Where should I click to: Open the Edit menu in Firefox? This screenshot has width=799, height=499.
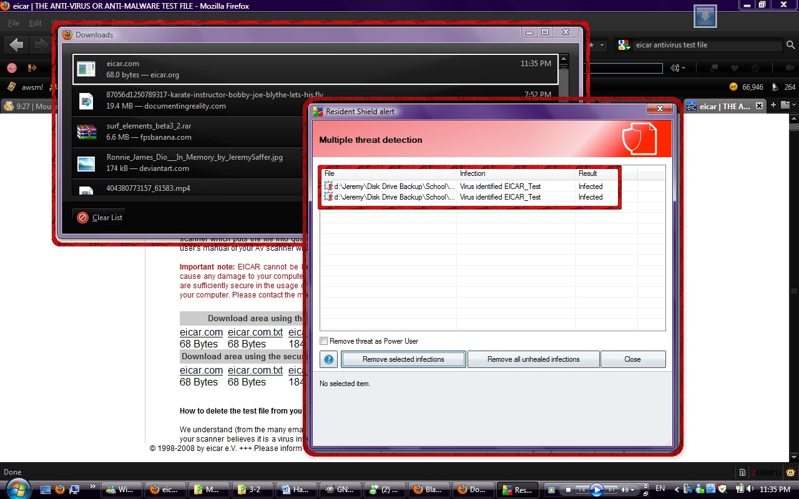tap(36, 23)
